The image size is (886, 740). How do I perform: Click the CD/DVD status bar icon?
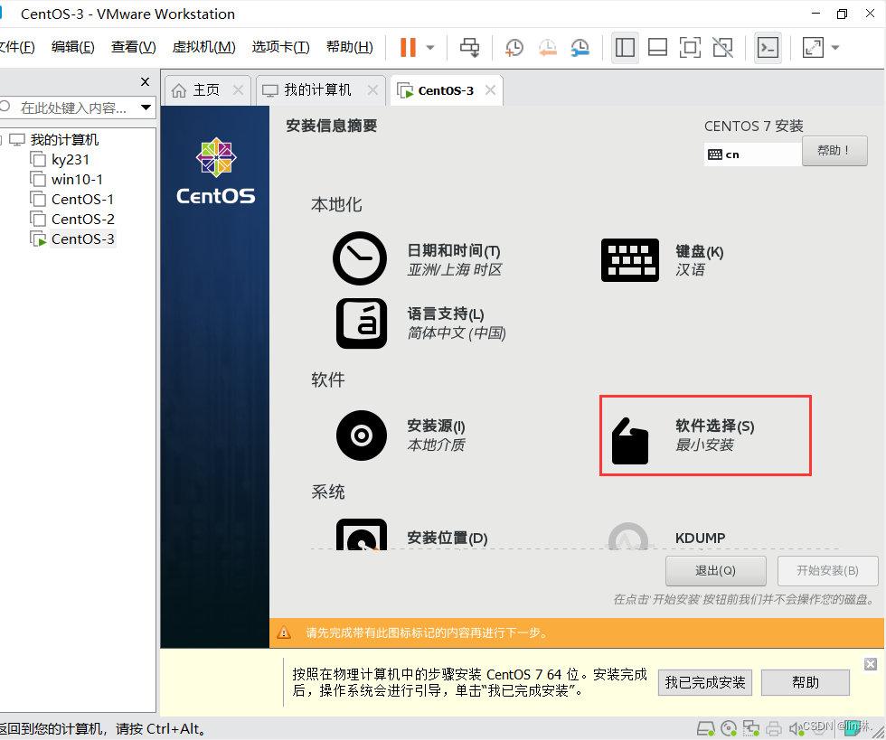[729, 728]
